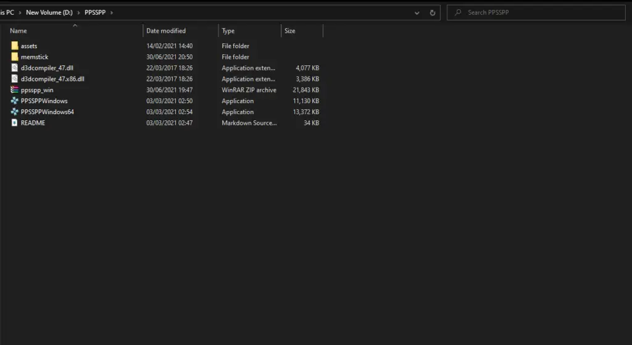Refresh the PPSSPP folder view
Viewport: 632px width, 345px height.
(432, 12)
